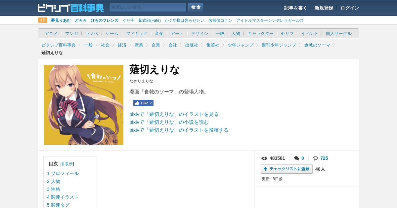Select the イベント category tab
Screen dimensions: 397x208
coord(310,33)
